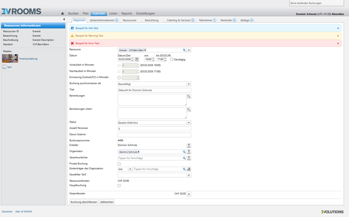349x217 pixels.
Task: Open the zoom icon for Bemerkungen field
Action: tap(189, 96)
